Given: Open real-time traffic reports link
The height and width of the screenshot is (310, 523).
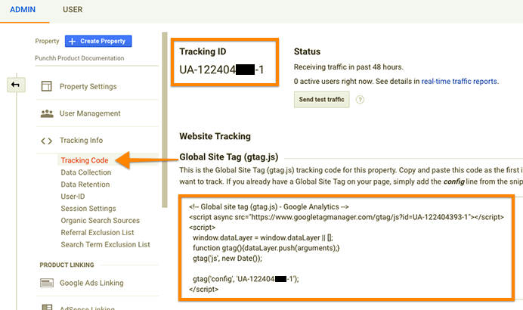Looking at the screenshot, I should 460,82.
